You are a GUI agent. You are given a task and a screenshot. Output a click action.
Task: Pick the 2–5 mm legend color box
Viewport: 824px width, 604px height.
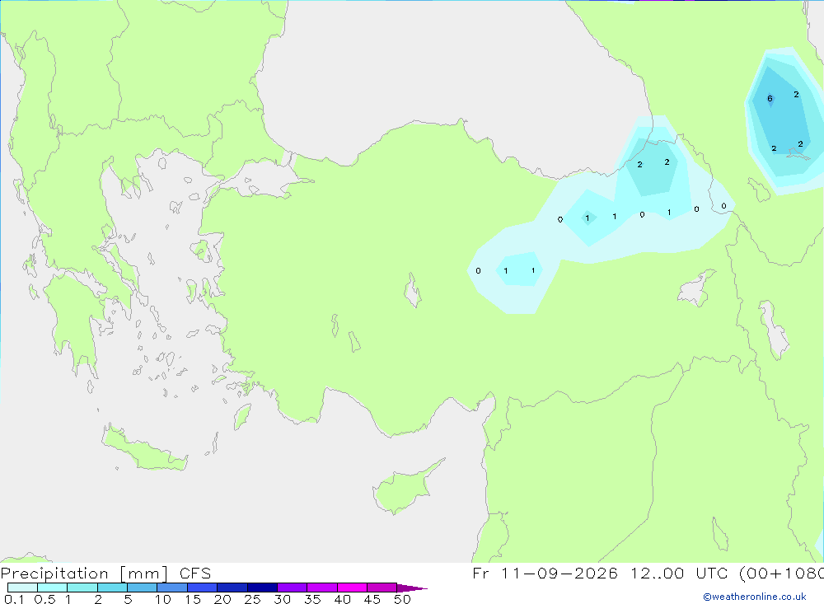tap(112, 588)
